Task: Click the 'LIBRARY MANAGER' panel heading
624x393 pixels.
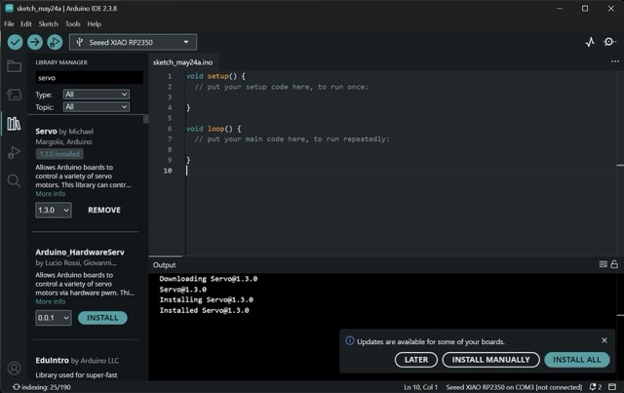Action: point(61,62)
